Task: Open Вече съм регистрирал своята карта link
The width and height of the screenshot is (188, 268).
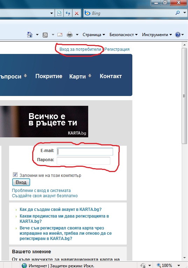Action: (x=65, y=233)
